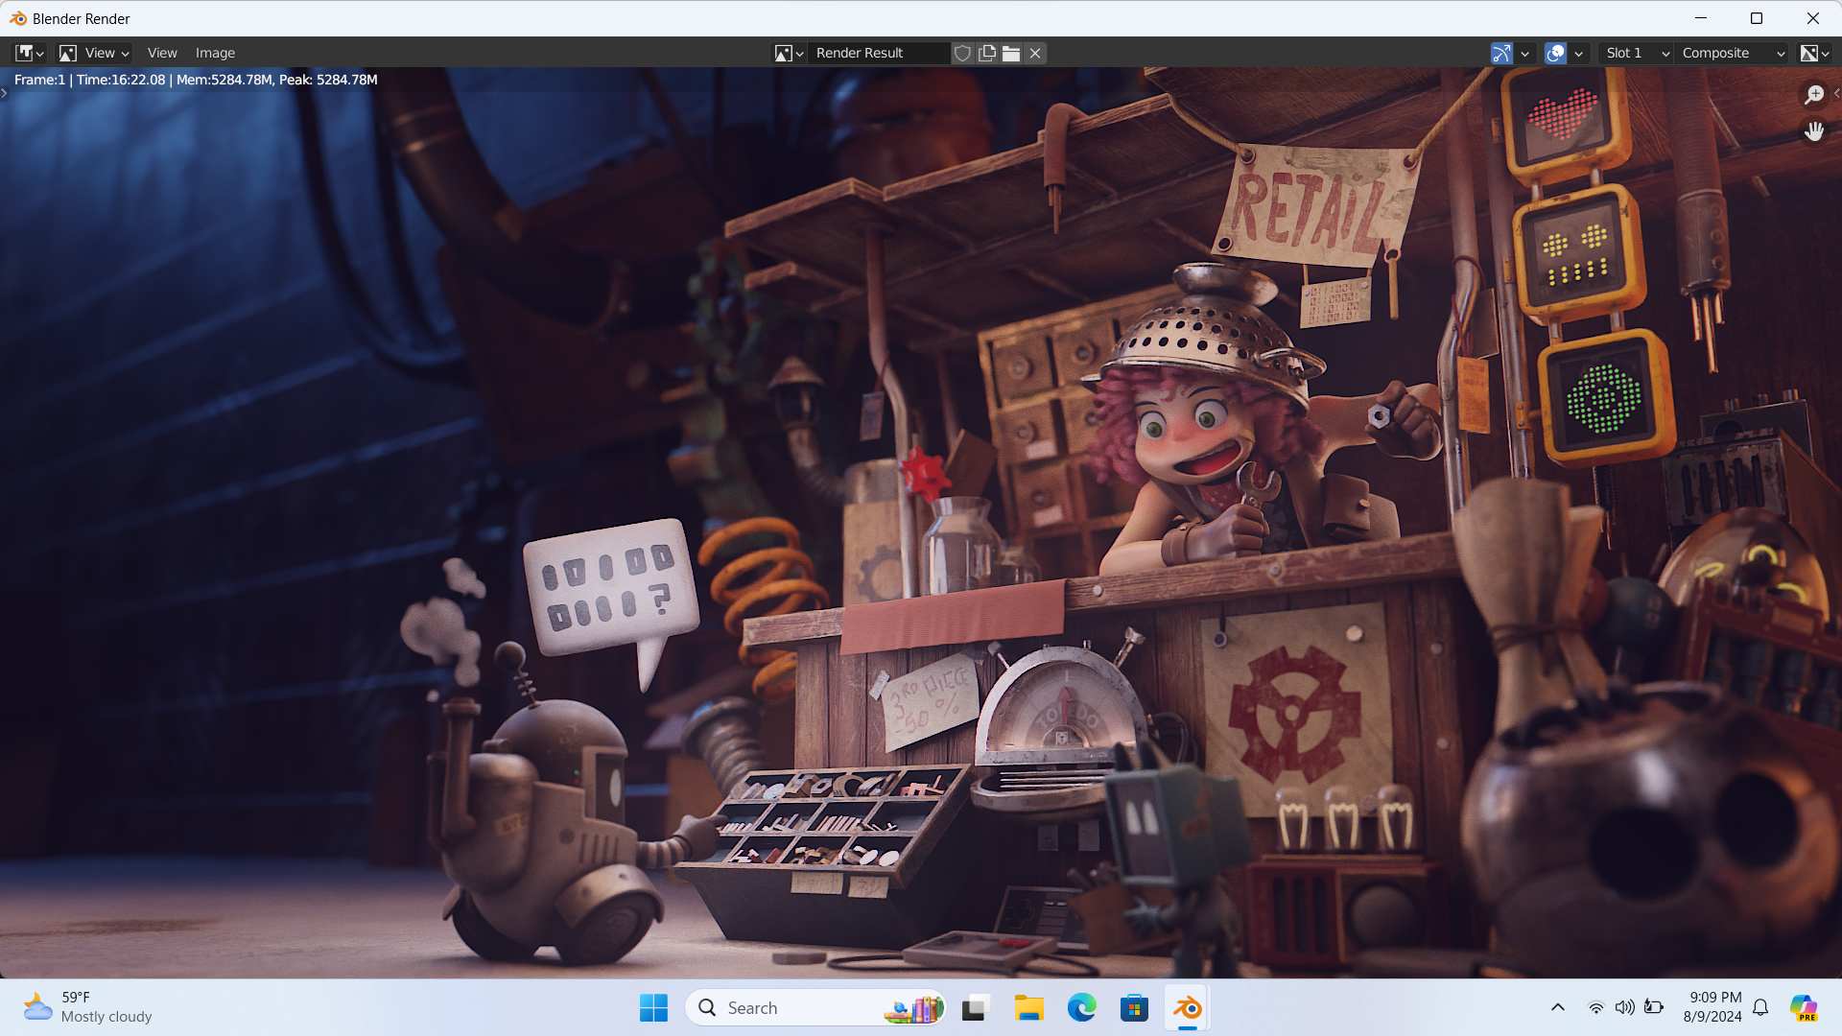Click the open image folder icon

pos(1010,53)
